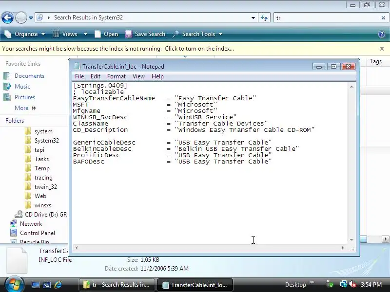Image resolution: width=390 pixels, height=292 pixels.
Task: Click the '[Strings.0409]' line in Notepad
Action: (100, 86)
